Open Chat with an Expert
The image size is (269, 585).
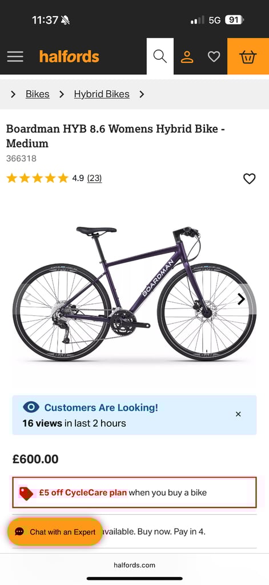55,532
